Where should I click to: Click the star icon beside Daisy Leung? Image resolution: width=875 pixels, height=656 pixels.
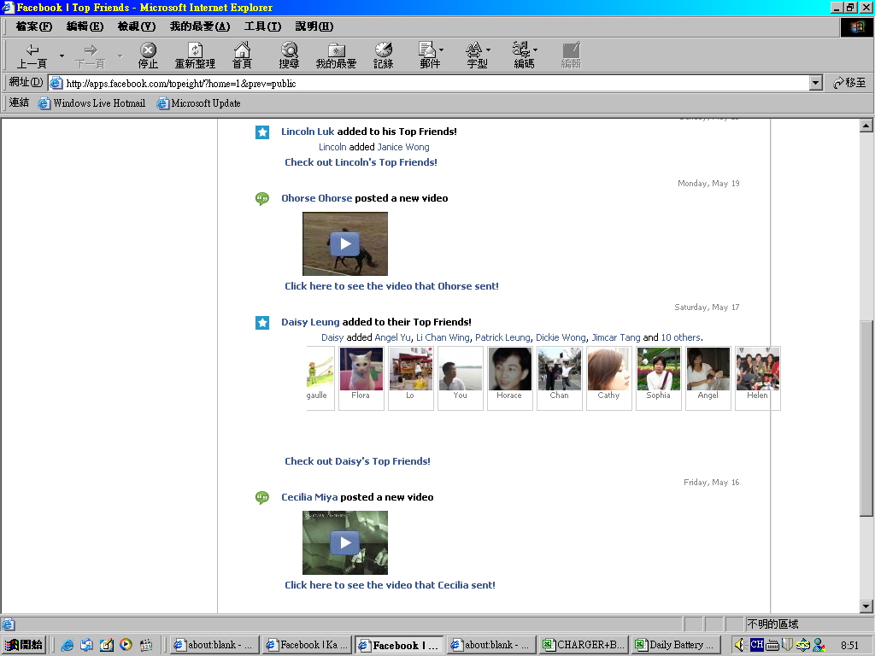[x=262, y=322]
